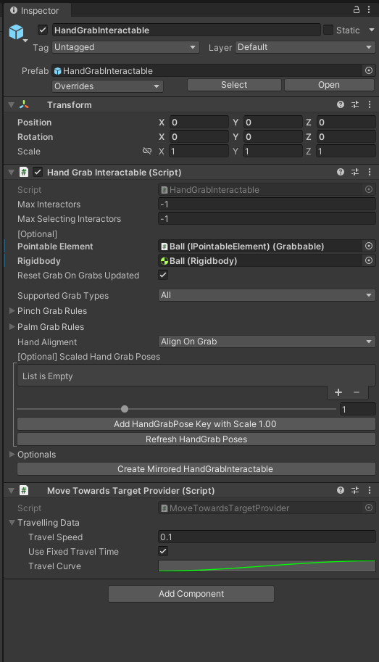This screenshot has width=379, height=662.
Task: Click the hand grab pose scale slider handle
Action: click(x=125, y=409)
